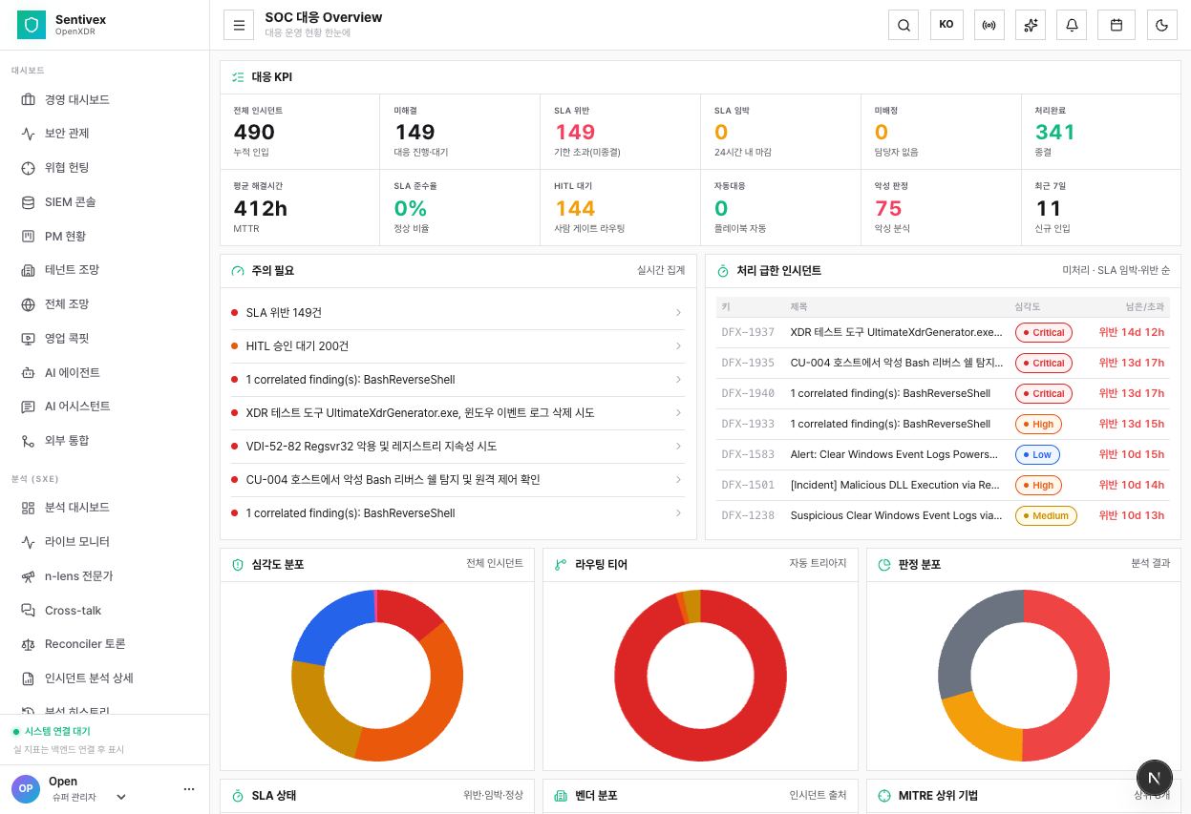Click the red segment in 라우팅 티어 donut
This screenshot has height=814, width=1191.
click(x=702, y=746)
